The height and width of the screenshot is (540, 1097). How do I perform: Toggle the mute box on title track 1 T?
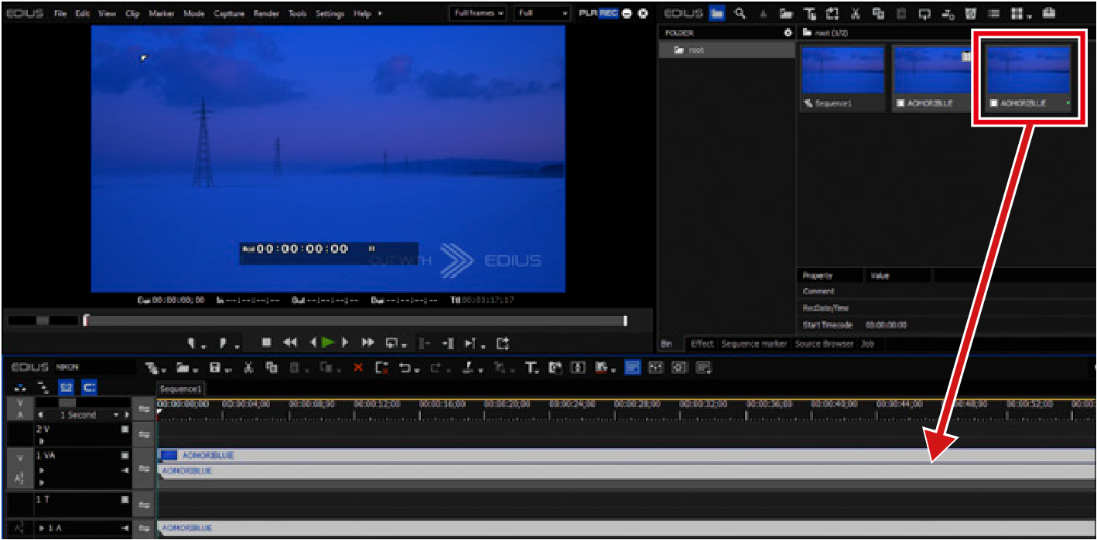(125, 500)
